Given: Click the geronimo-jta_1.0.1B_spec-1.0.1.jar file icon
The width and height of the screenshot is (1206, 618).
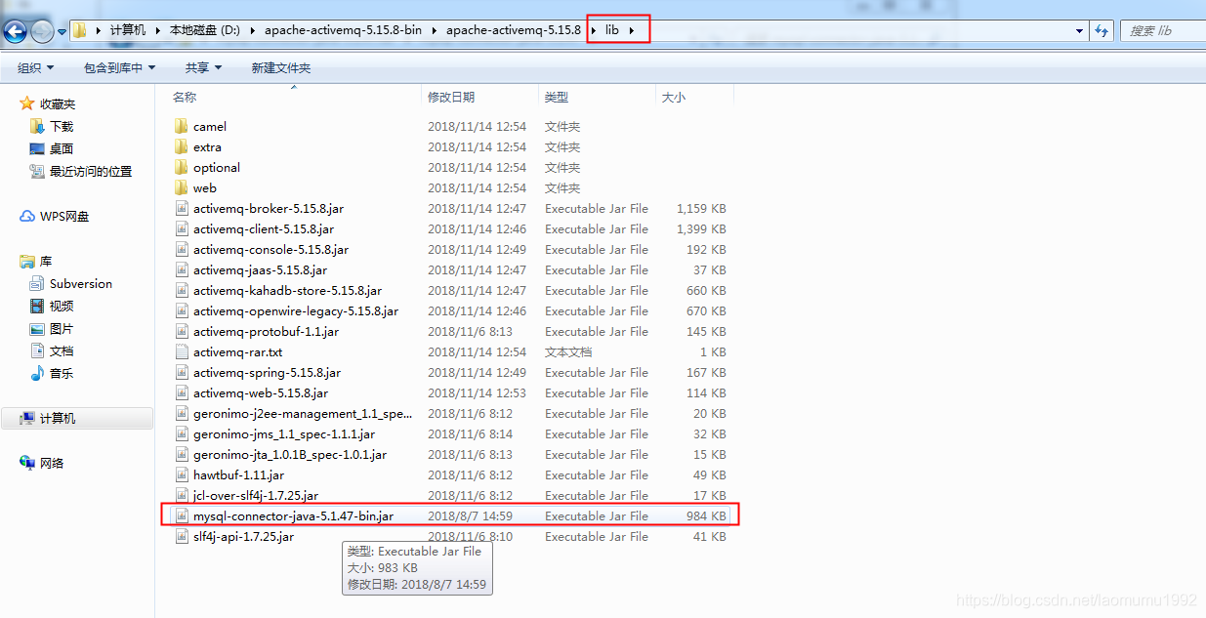Looking at the screenshot, I should 182,454.
